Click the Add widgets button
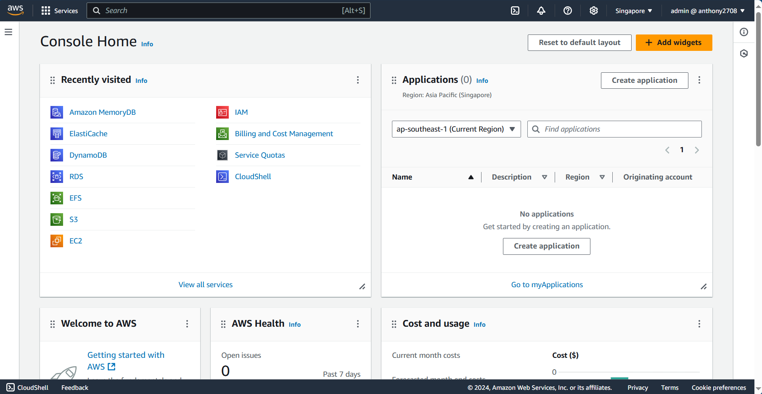The image size is (762, 394). coord(674,42)
